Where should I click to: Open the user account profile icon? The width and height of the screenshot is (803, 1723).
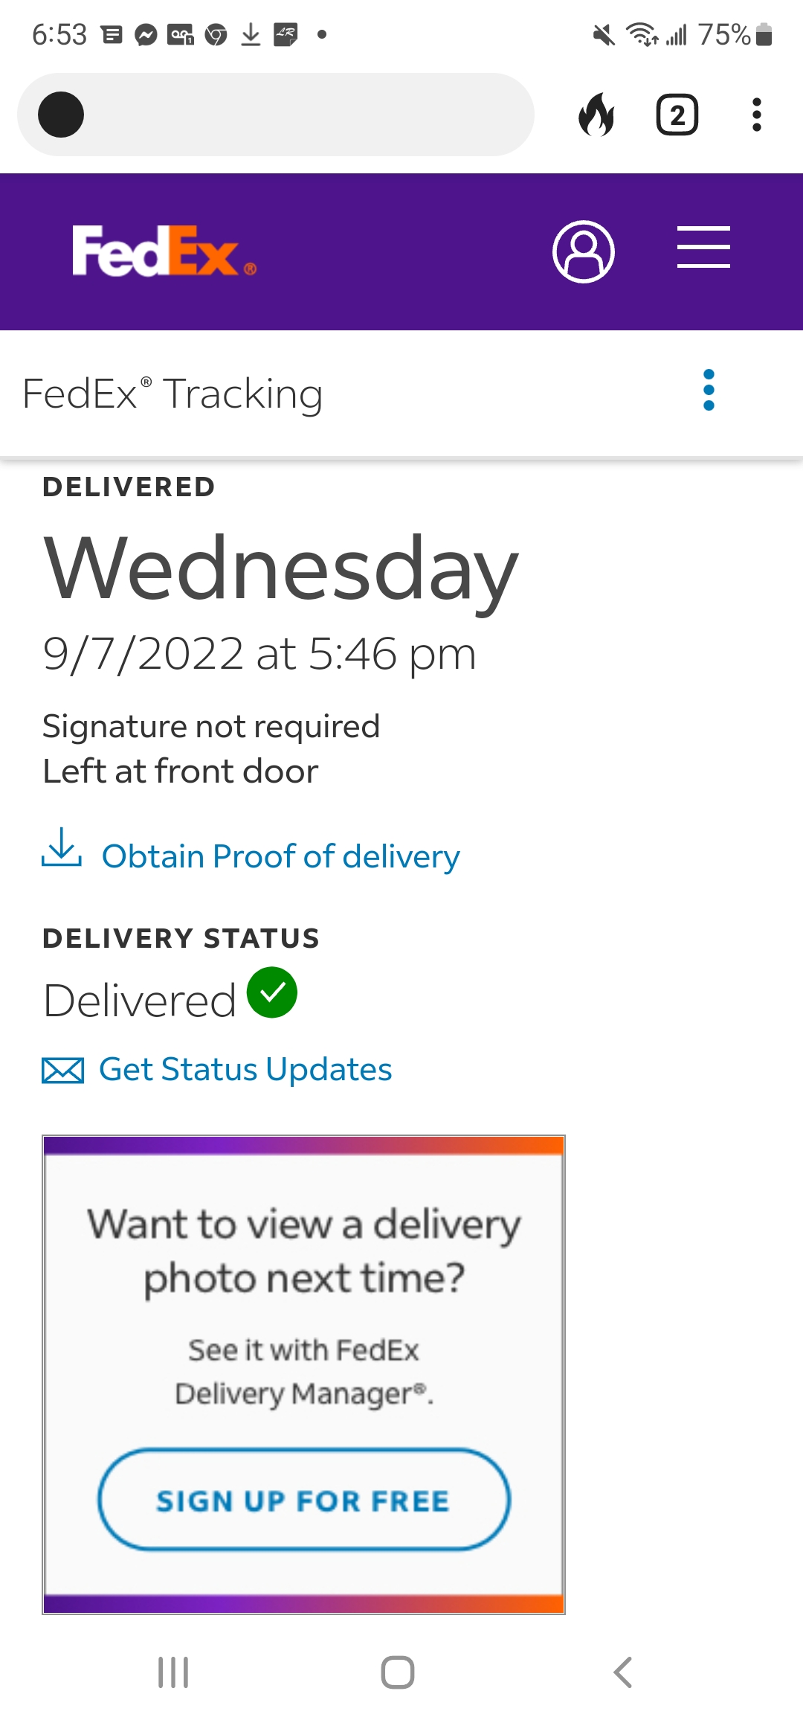coord(584,251)
